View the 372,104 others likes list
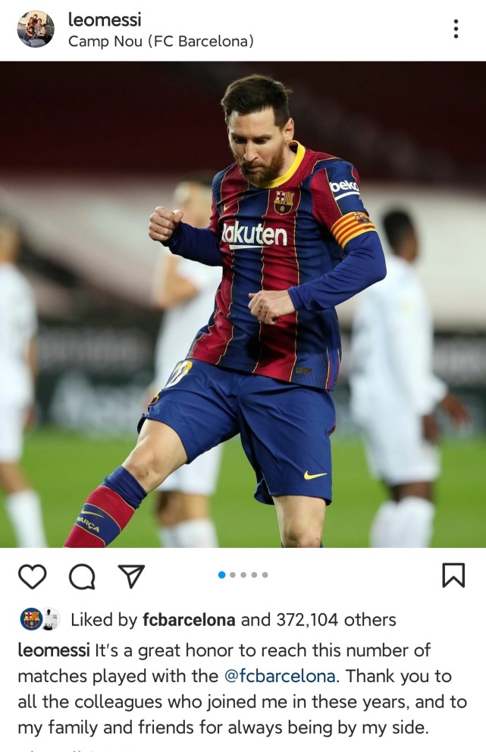Screen dimensions: 486x752 click(336, 620)
